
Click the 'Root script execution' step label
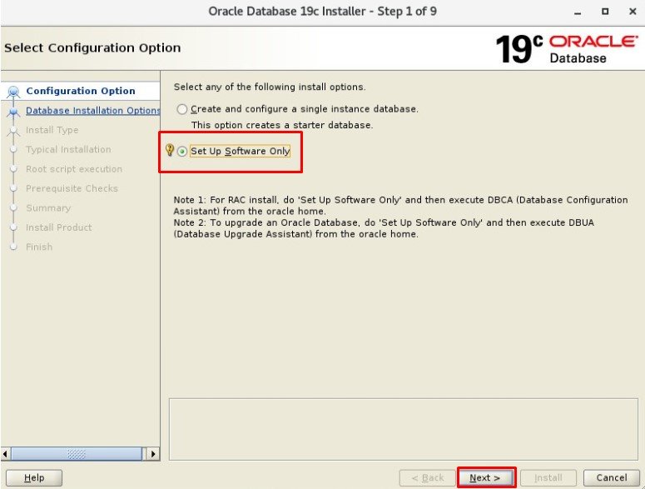(74, 169)
